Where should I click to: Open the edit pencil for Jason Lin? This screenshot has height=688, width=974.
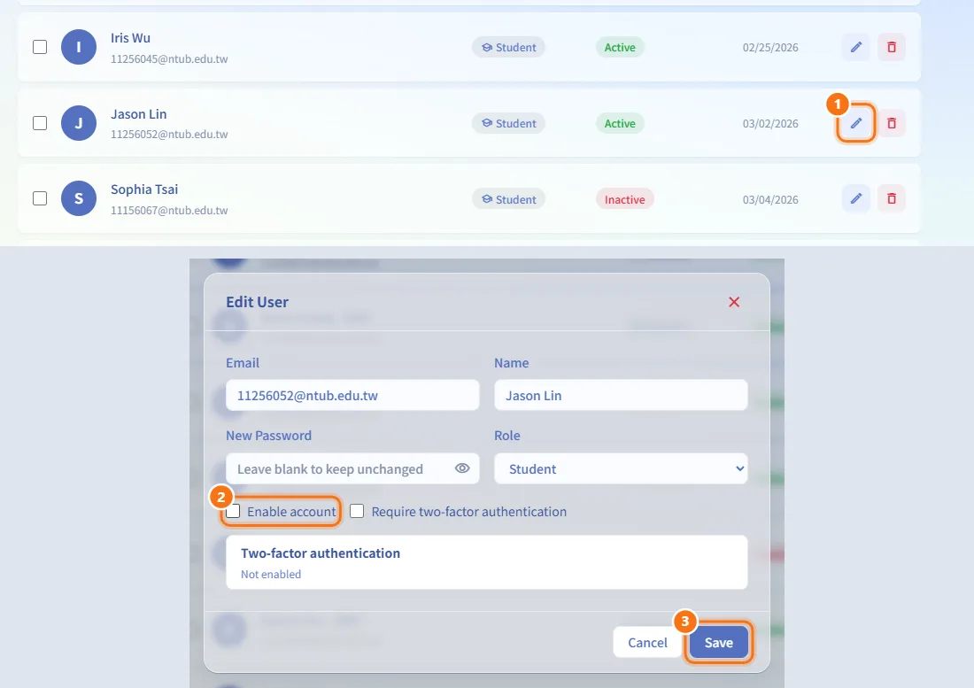(x=856, y=123)
